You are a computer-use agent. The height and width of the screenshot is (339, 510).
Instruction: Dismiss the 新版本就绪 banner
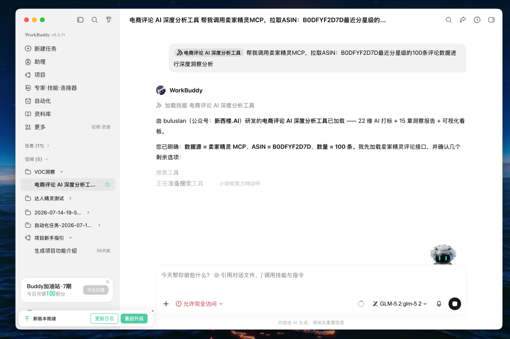153,311
